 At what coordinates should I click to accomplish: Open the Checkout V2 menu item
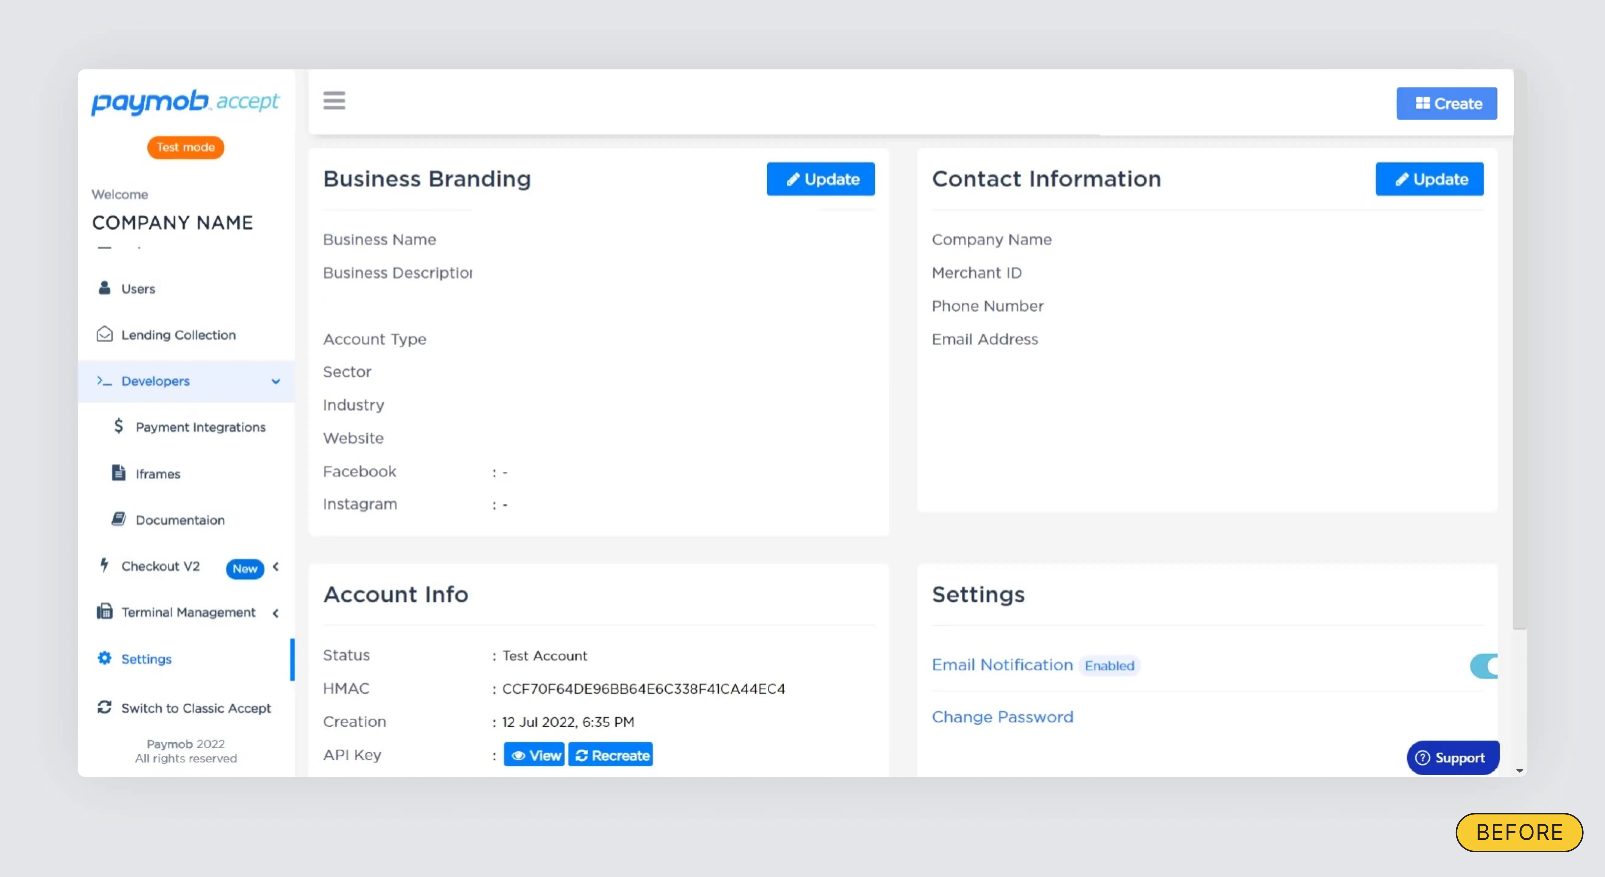tap(161, 566)
